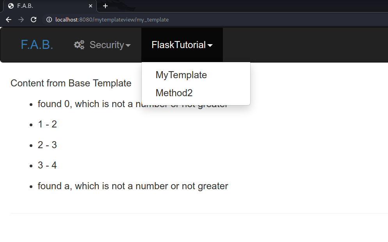Select Method2 from the FlaskTutorial menu
Image resolution: width=388 pixels, height=242 pixels.
coord(174,93)
